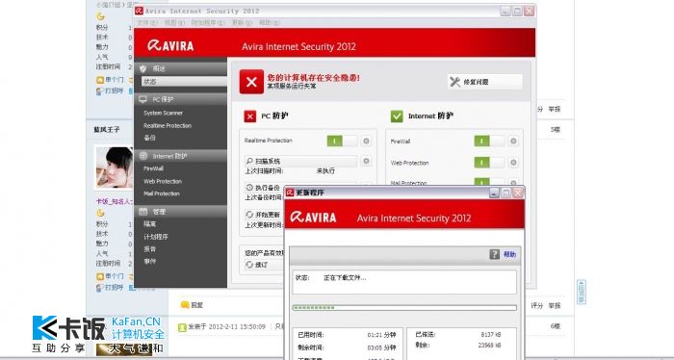Image resolution: width=674 pixels, height=360 pixels.
Task: Open 计划程序 scheduler in the sidebar
Action: click(x=156, y=237)
